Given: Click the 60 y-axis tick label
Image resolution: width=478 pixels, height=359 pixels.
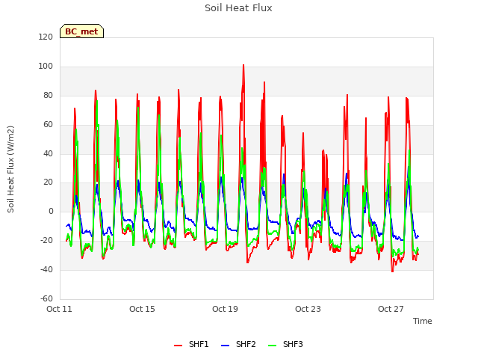Looking at the screenshot, I should point(48,125).
